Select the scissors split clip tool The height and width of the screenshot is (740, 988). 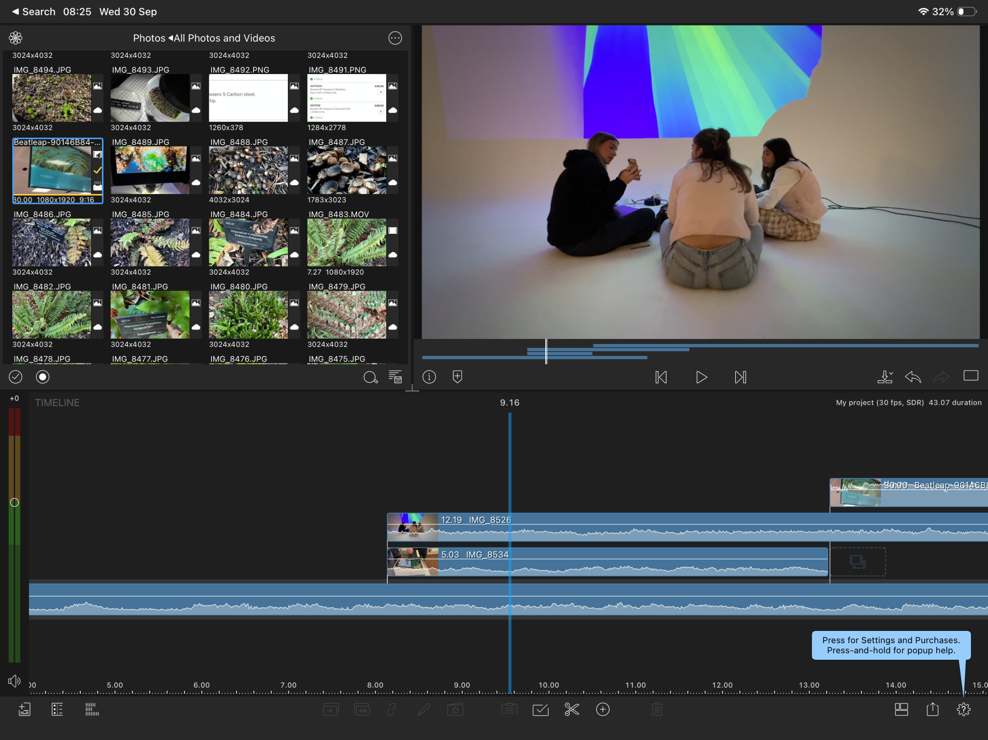pos(571,709)
